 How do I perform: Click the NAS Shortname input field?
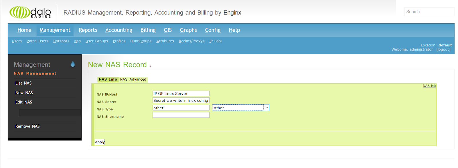(181, 115)
